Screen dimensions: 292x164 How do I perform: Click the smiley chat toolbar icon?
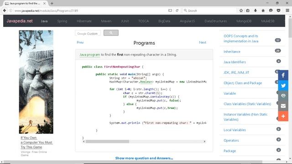(x=271, y=10)
